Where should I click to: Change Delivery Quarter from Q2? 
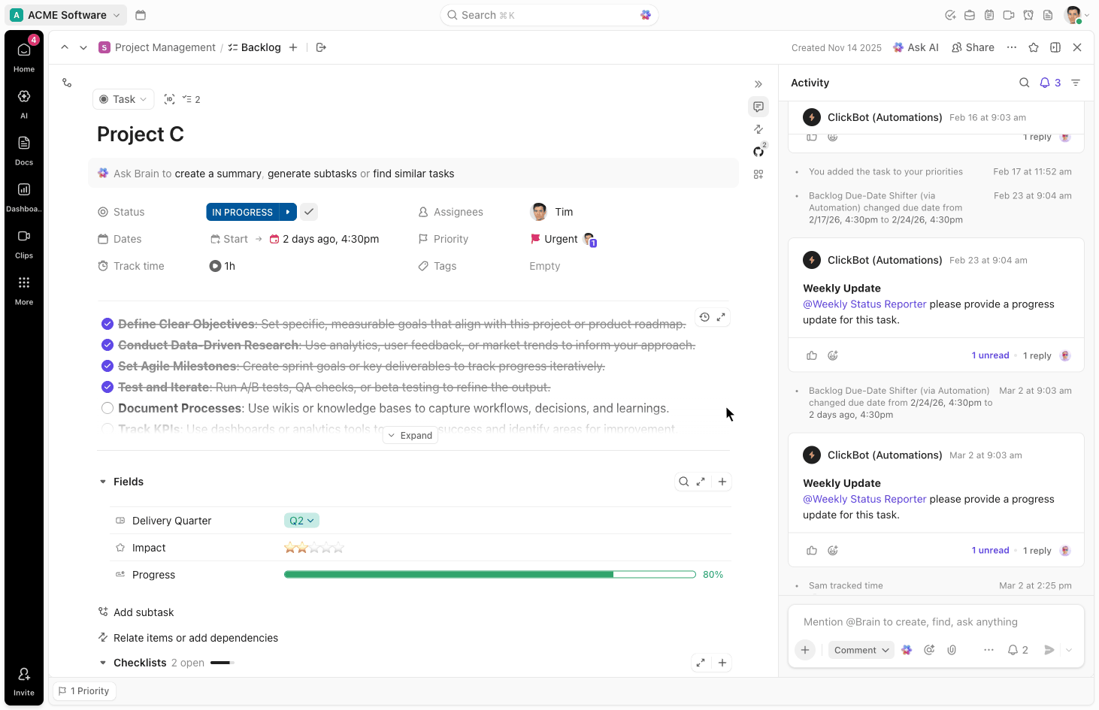[301, 519]
